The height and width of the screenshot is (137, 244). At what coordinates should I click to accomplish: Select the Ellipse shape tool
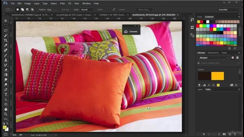[6, 104]
